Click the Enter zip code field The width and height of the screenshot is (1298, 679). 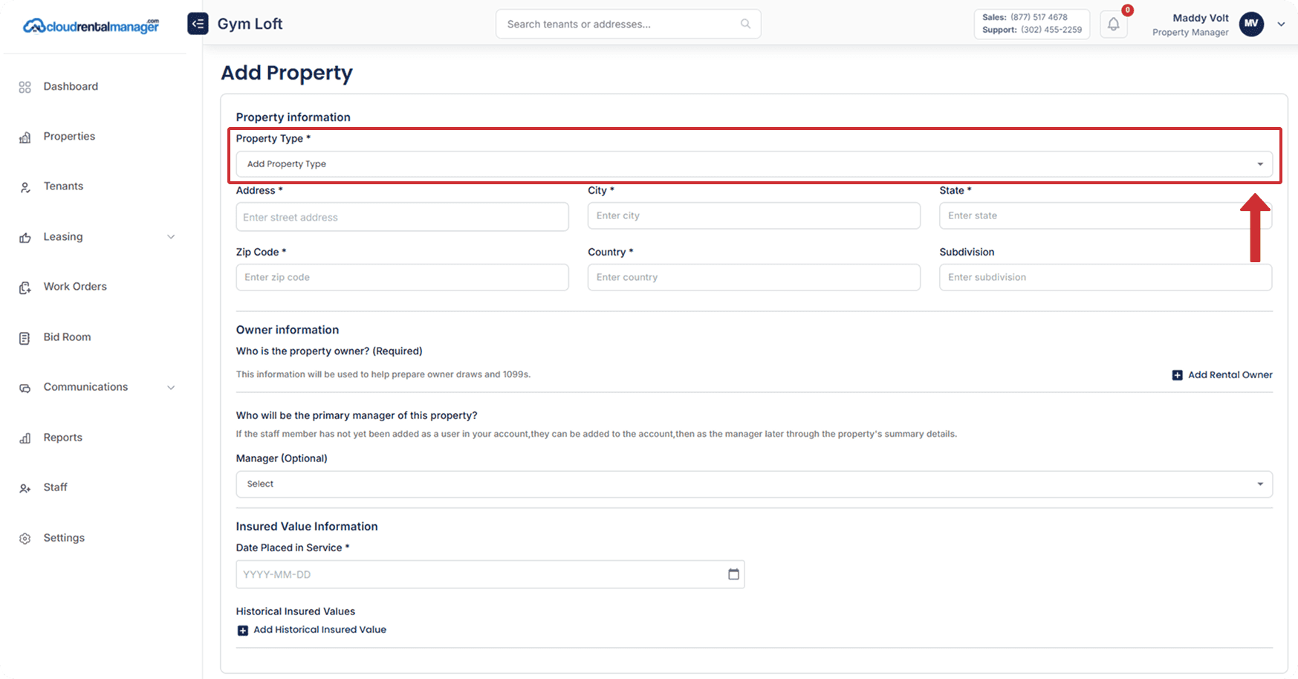tap(402, 277)
